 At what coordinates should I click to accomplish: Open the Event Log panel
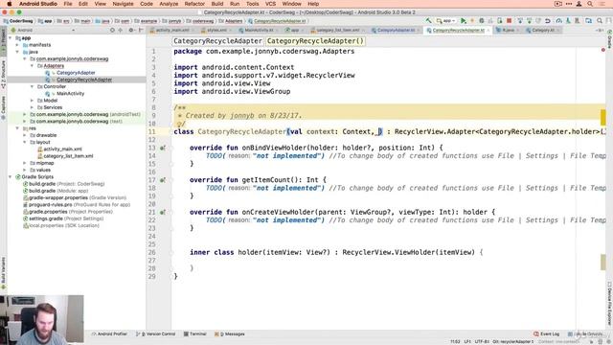pos(546,334)
